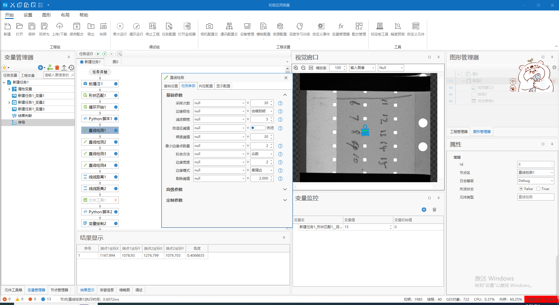Screen dimensions: 559x305
Task: Delete selected variable with trash icon in 变量管理器
Action: click(x=57, y=68)
